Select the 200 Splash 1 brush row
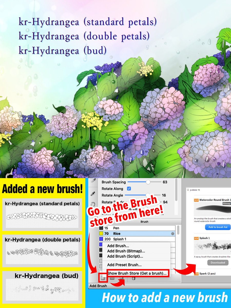The image size is (231, 308). coord(137,239)
